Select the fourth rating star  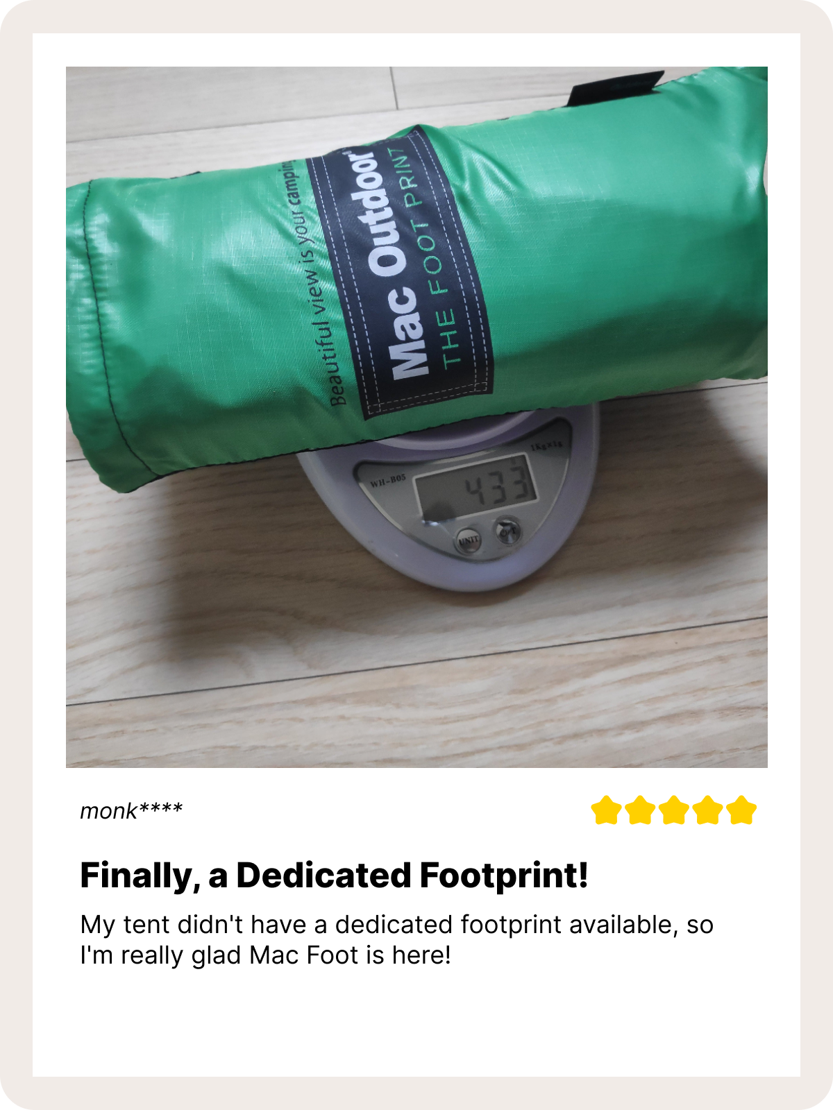tap(707, 810)
